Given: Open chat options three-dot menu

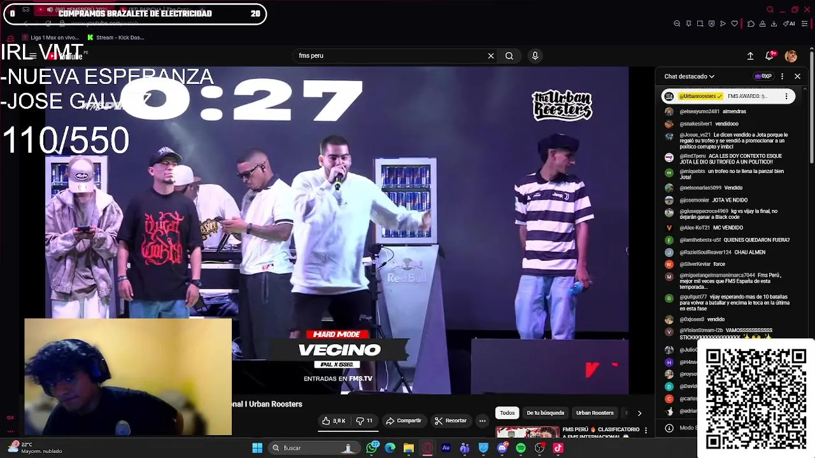Looking at the screenshot, I should (782, 76).
